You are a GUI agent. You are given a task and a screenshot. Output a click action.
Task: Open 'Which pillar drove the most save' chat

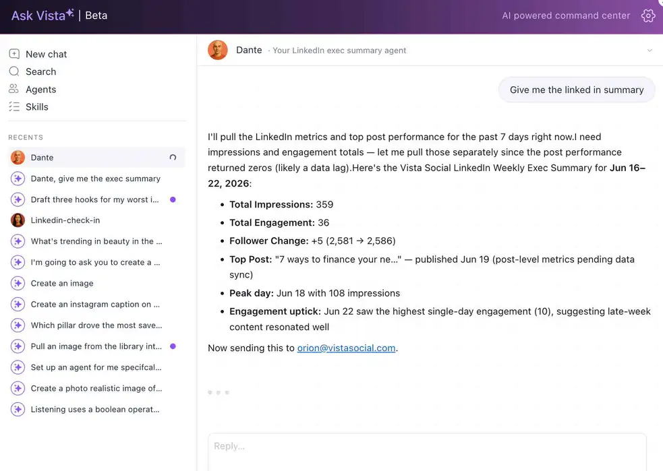click(97, 325)
